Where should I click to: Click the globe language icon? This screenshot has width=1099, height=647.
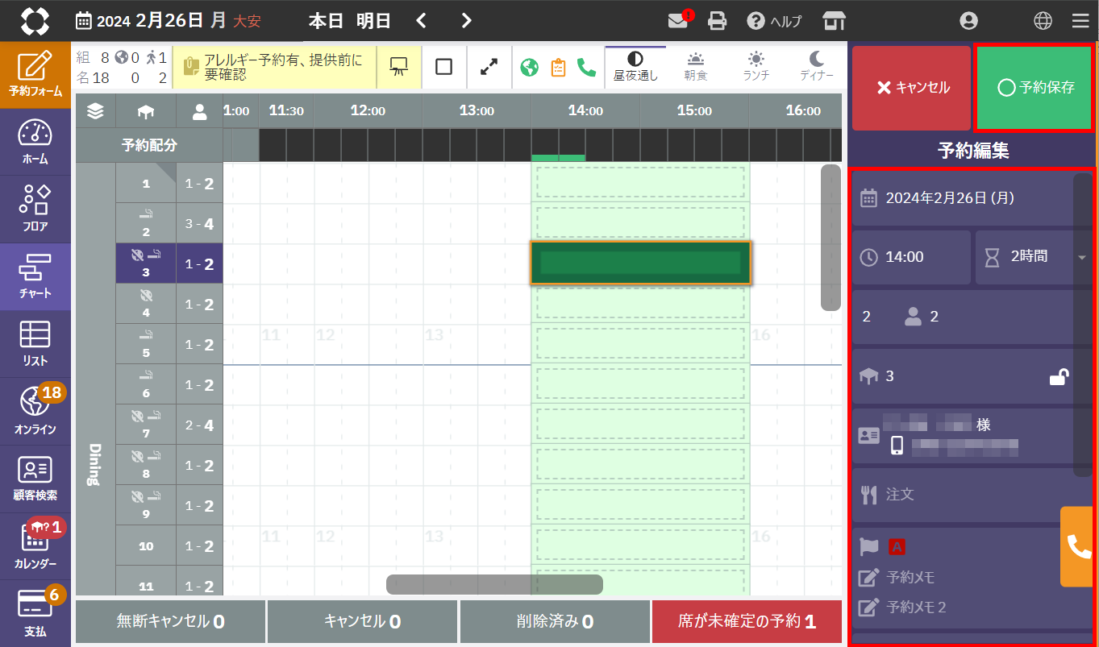1042,21
